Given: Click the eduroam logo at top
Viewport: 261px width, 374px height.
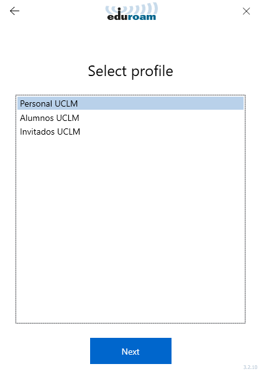Looking at the screenshot, I should 132,11.
